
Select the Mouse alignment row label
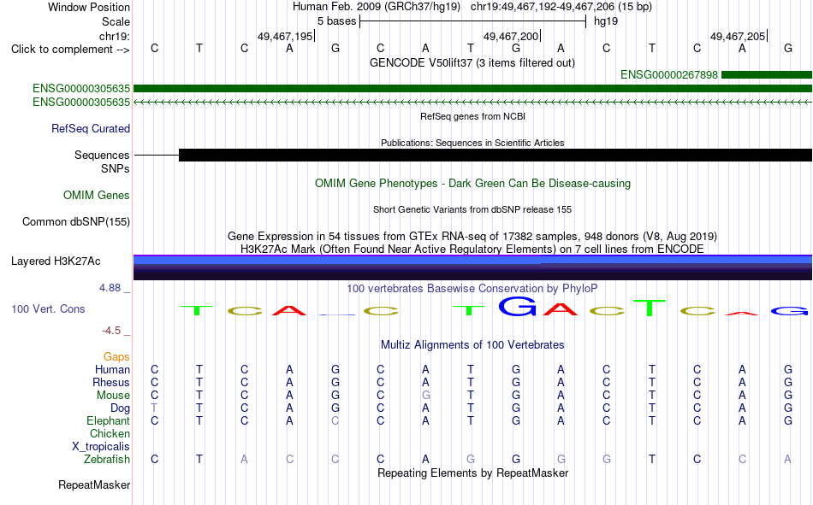[x=113, y=396]
